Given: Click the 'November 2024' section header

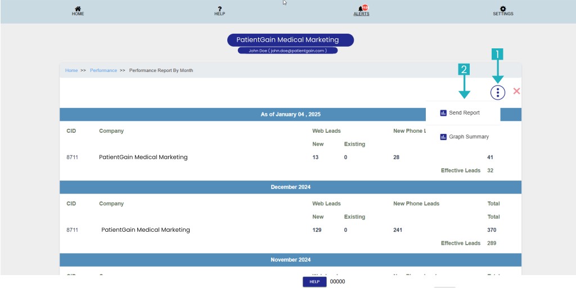Looking at the screenshot, I should tap(290, 260).
